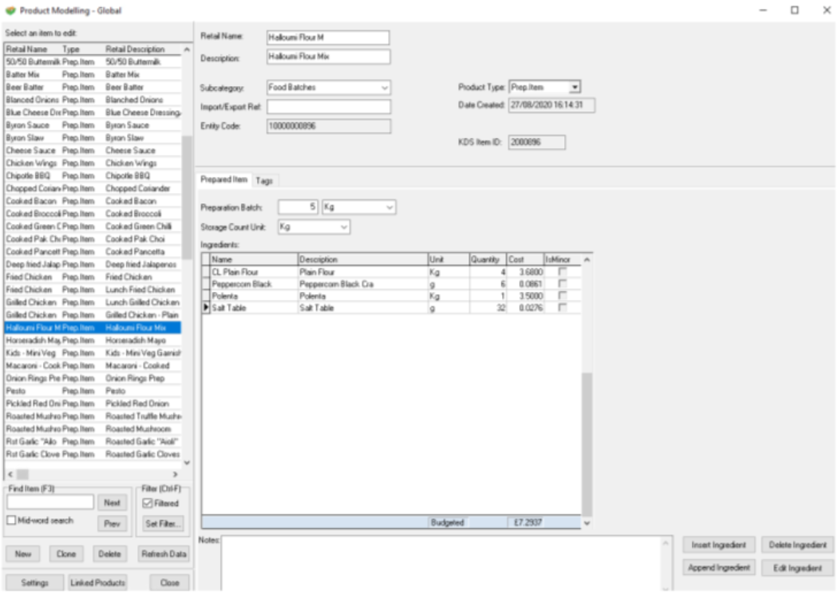The image size is (838, 595).
Task: Open the Storage Count Unit dropdown
Action: (344, 227)
